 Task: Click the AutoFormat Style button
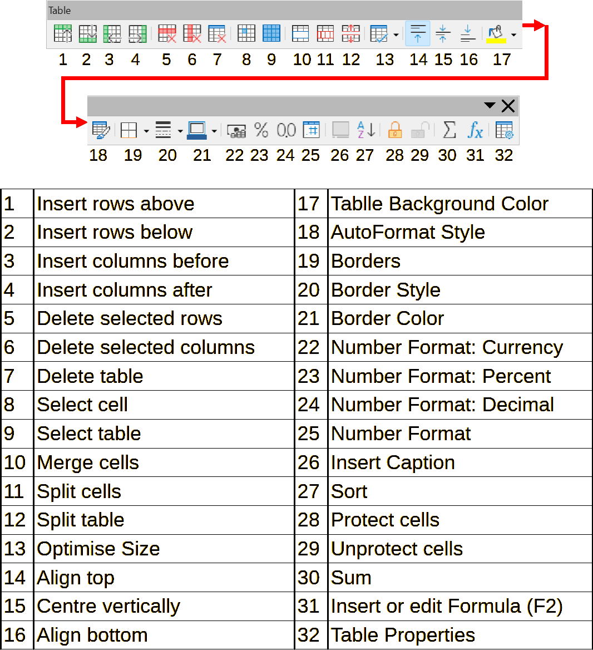(100, 130)
